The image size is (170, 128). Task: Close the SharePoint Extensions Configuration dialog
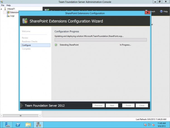point(147,13)
